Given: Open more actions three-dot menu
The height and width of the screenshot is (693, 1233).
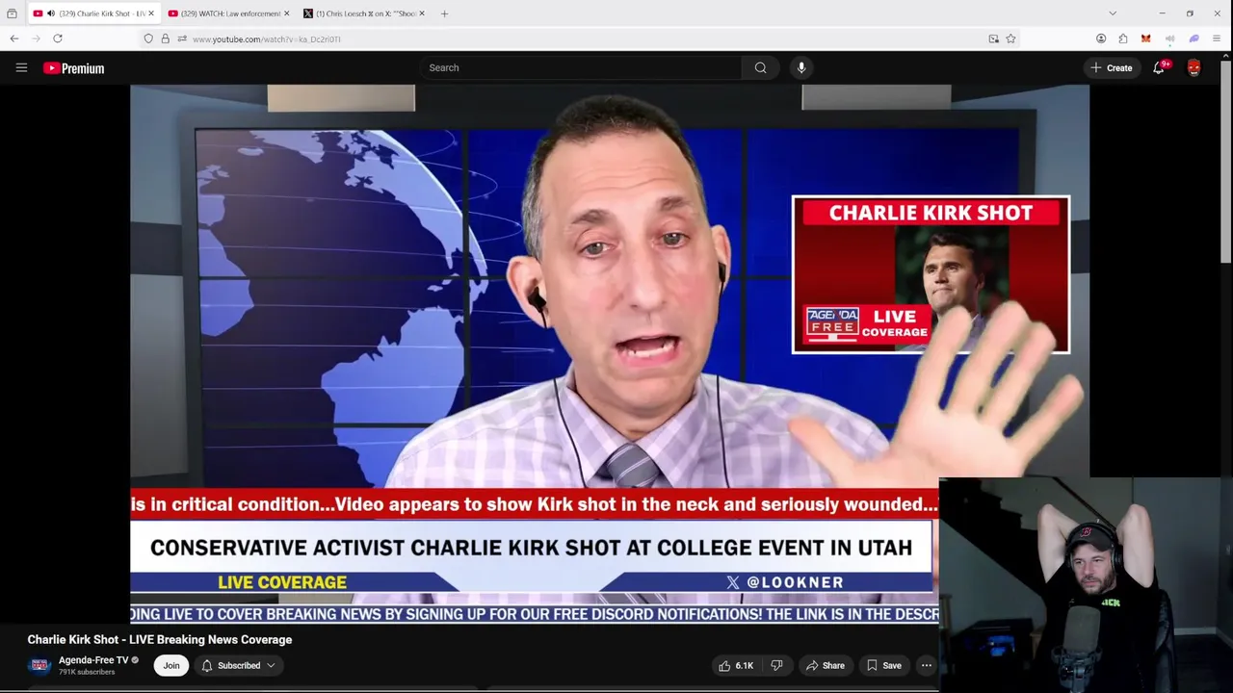Looking at the screenshot, I should (x=926, y=665).
